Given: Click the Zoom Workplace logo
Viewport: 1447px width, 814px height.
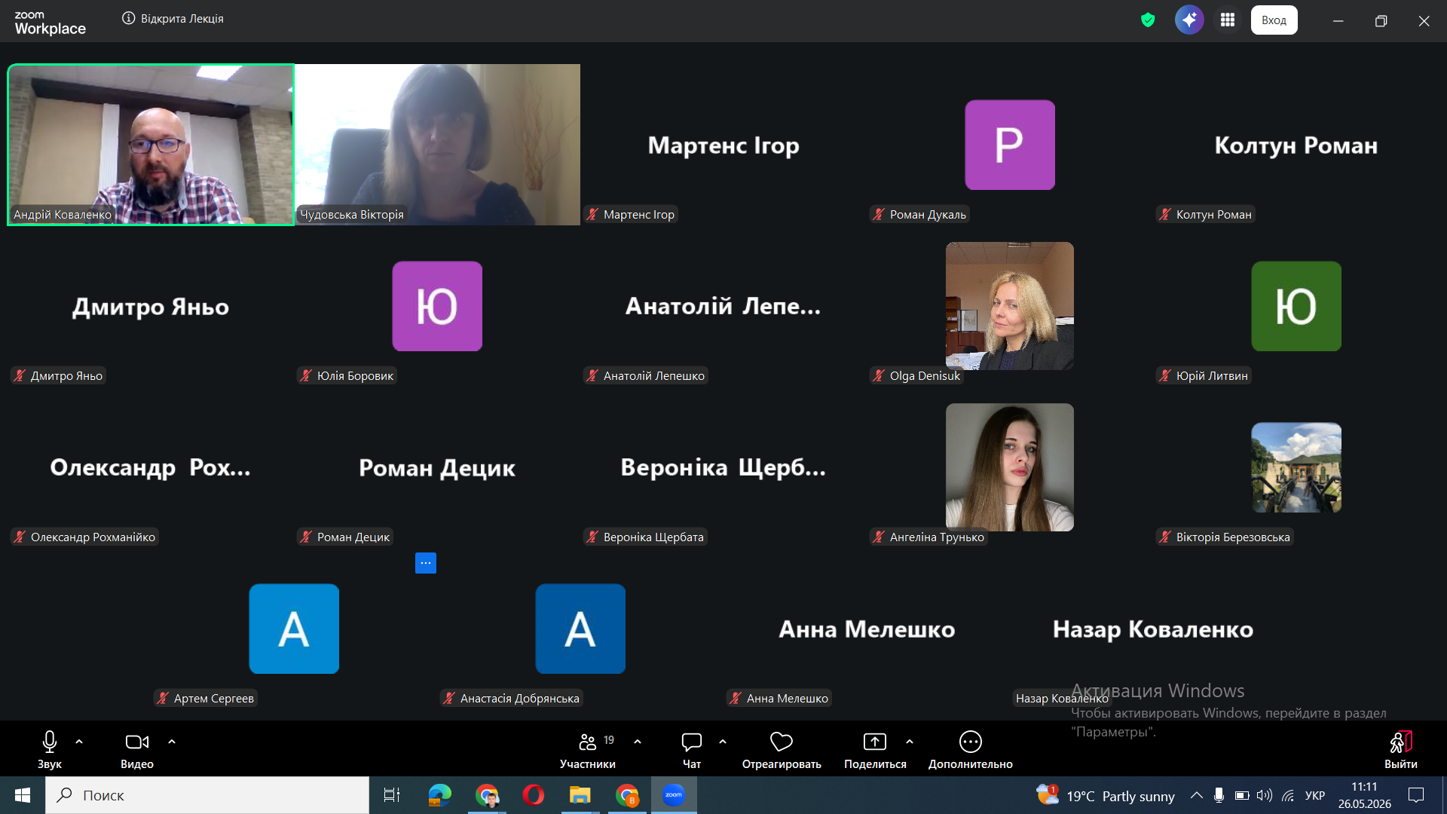Looking at the screenshot, I should [x=50, y=23].
